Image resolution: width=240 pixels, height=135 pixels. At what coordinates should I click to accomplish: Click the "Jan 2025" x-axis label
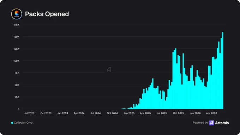(129, 113)
